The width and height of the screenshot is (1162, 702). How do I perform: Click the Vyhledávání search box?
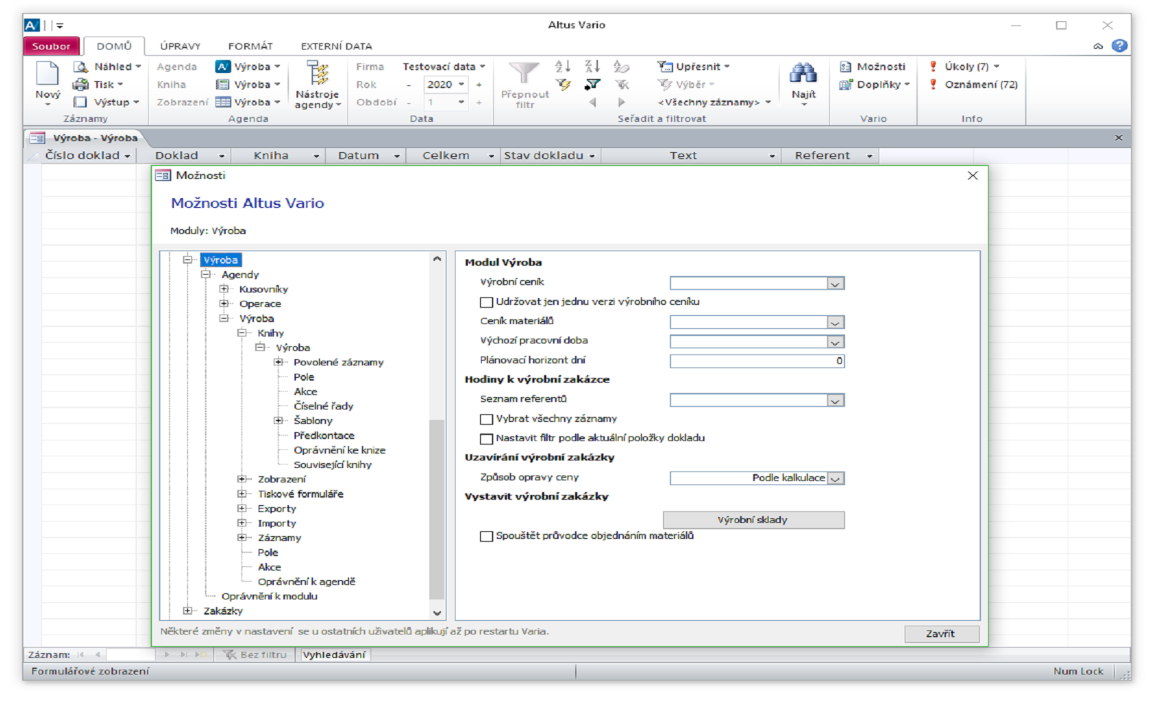point(334,655)
